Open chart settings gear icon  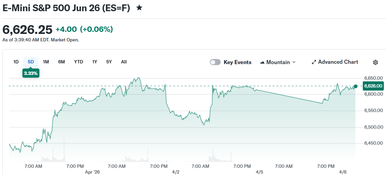[375, 62]
